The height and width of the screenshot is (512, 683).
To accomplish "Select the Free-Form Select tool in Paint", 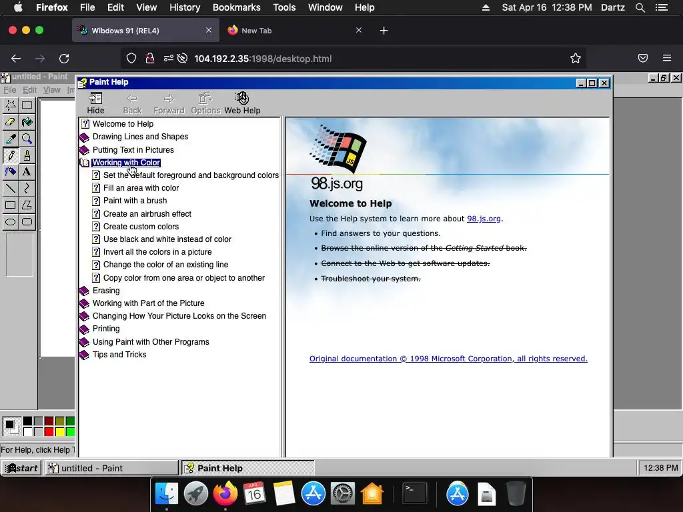I will [x=11, y=105].
